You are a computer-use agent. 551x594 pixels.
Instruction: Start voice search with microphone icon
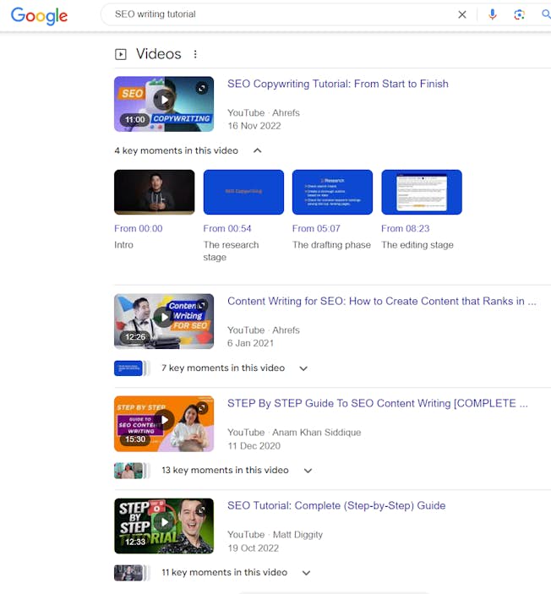(x=492, y=14)
